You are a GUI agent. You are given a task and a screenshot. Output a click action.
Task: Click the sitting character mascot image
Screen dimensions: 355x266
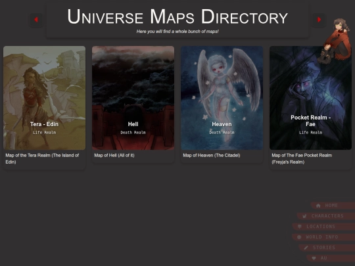(335, 41)
